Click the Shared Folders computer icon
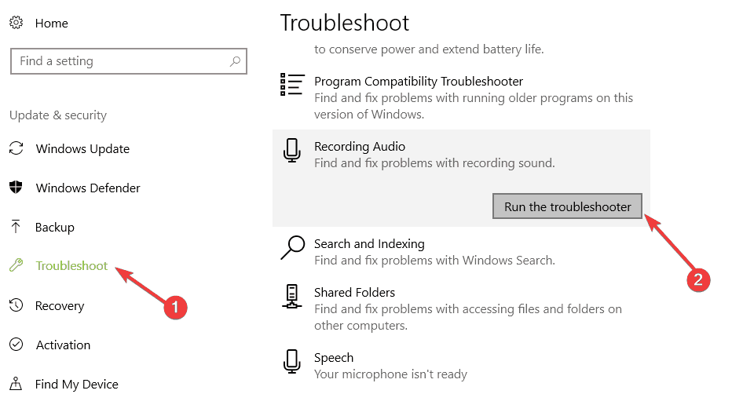This screenshot has width=732, height=394. (292, 297)
